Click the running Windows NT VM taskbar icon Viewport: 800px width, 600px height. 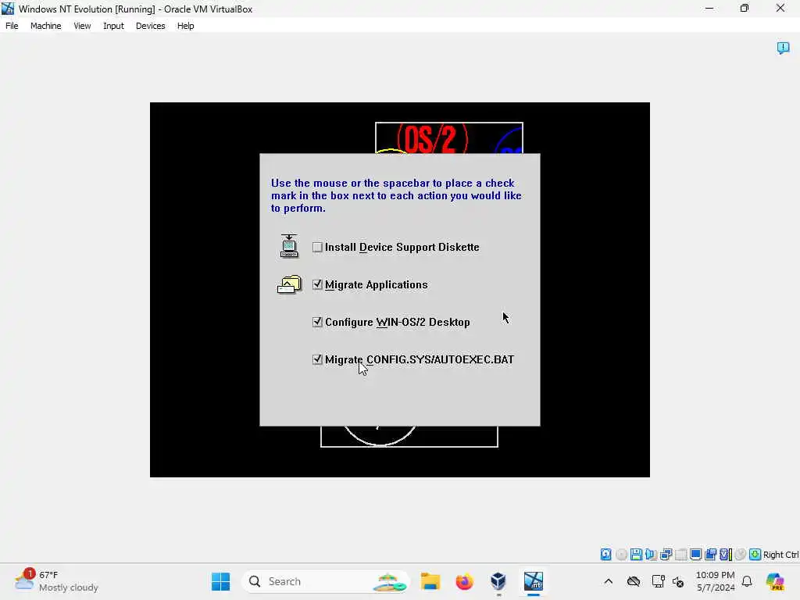533,581
